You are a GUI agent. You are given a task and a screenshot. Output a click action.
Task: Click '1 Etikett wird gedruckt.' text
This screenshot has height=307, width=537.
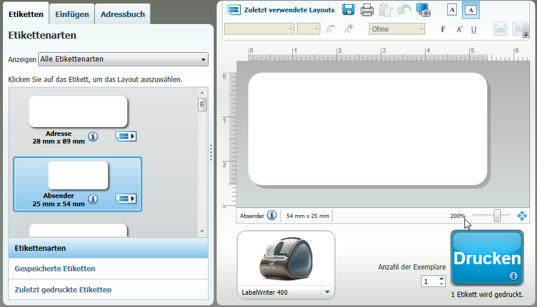point(487,294)
